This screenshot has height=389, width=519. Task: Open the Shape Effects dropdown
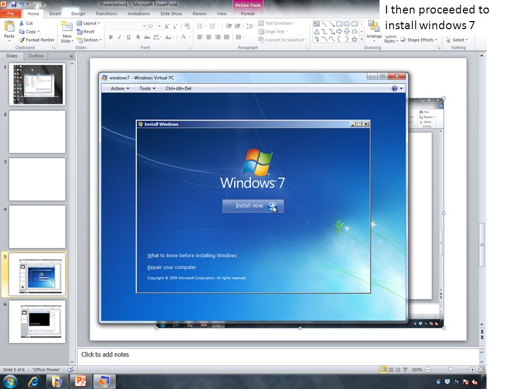point(418,39)
